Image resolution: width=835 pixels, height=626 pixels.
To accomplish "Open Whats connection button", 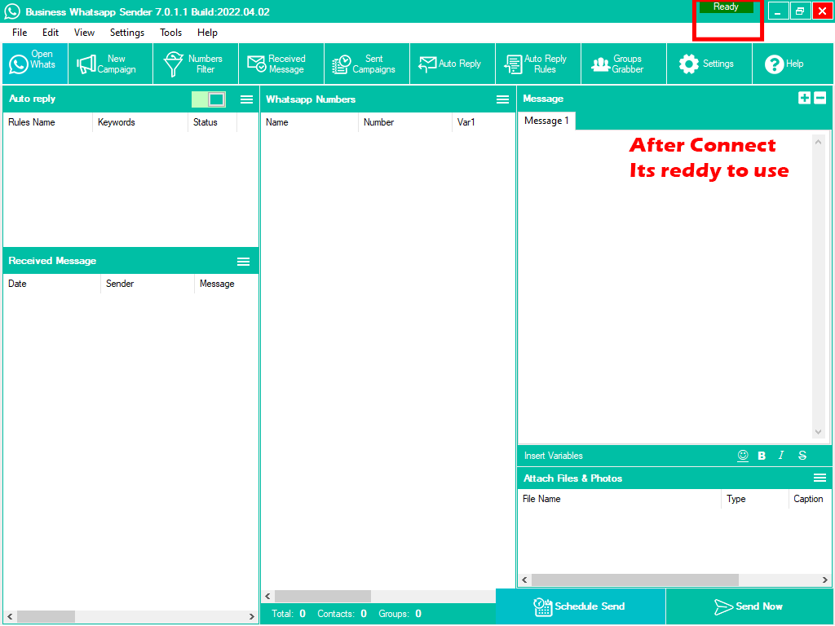I will (x=35, y=64).
